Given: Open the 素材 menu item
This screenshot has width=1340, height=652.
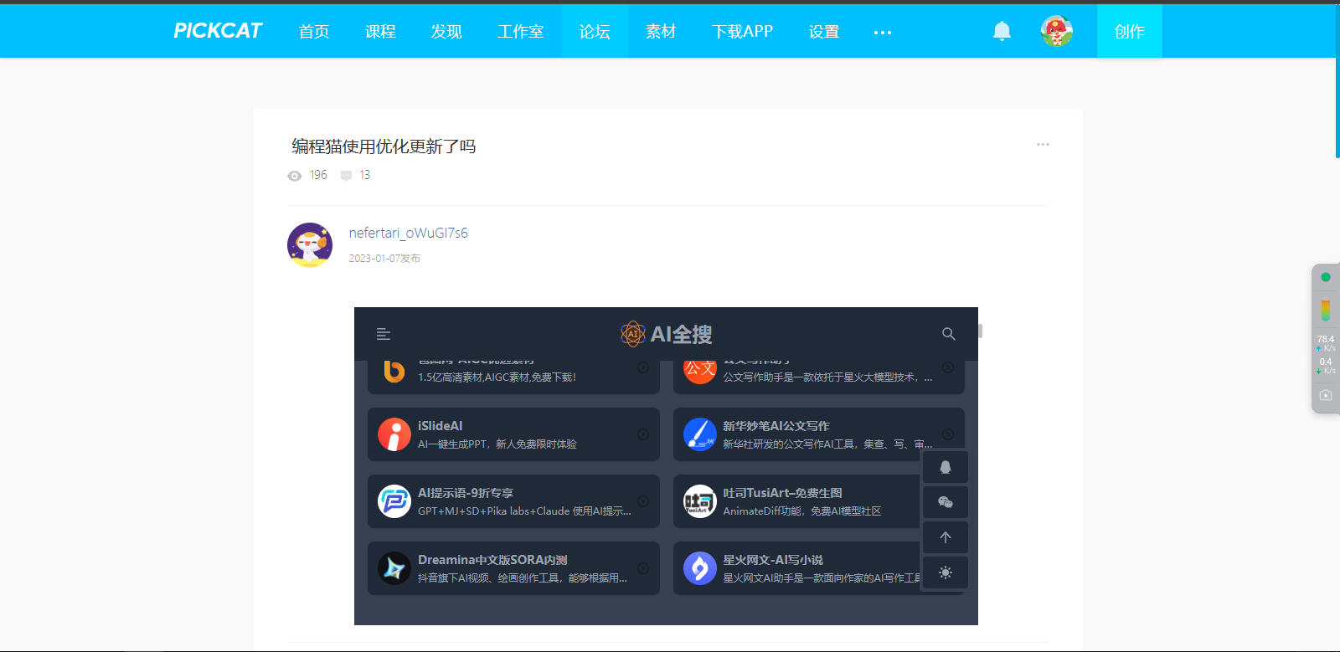Looking at the screenshot, I should coord(661,31).
